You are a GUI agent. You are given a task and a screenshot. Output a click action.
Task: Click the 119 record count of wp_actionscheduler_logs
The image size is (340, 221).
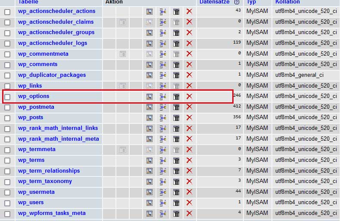(237, 42)
